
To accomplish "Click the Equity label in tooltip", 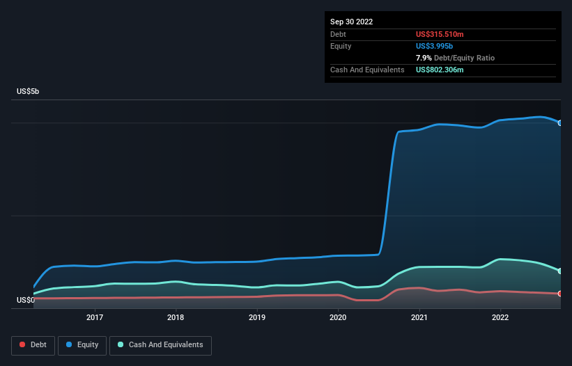I will pyautogui.click(x=341, y=46).
